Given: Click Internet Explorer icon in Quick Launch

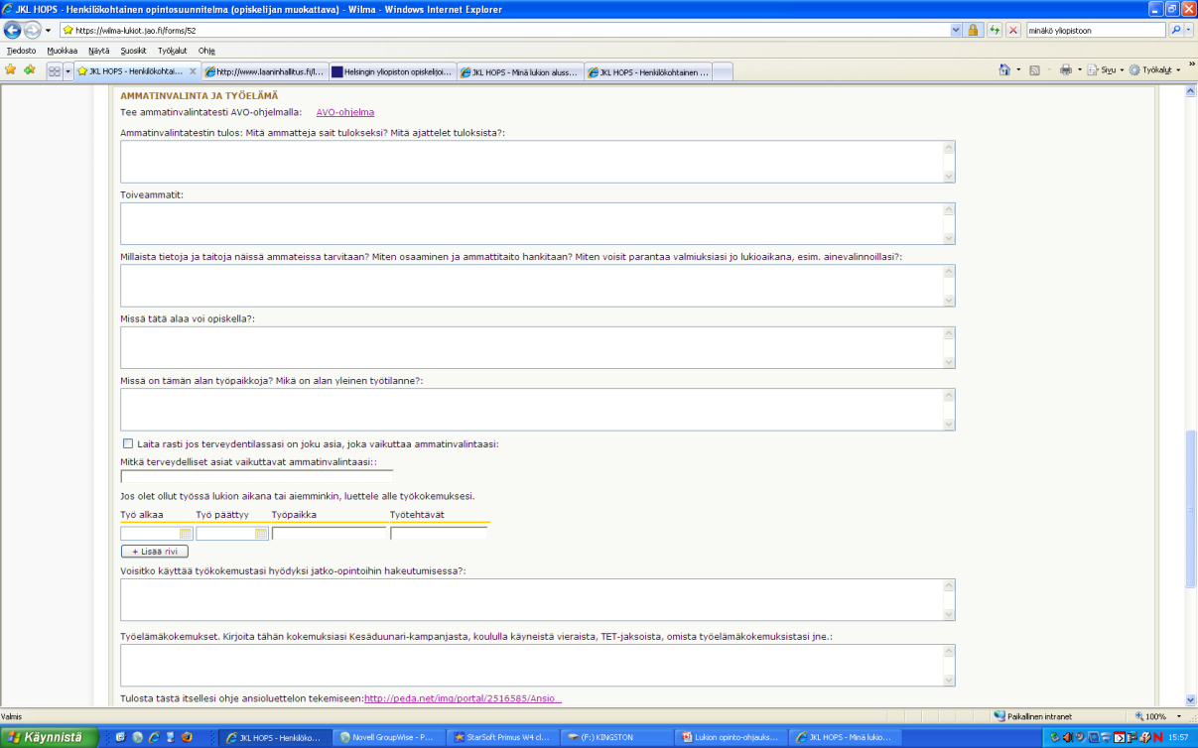Looking at the screenshot, I should 153,737.
